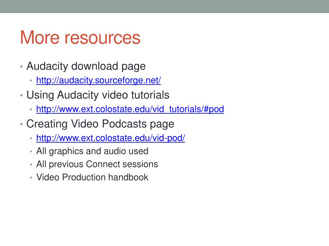The height and width of the screenshot is (246, 329).
Task: Click 'All previous Connect sessions' bullet
Action: (97, 164)
